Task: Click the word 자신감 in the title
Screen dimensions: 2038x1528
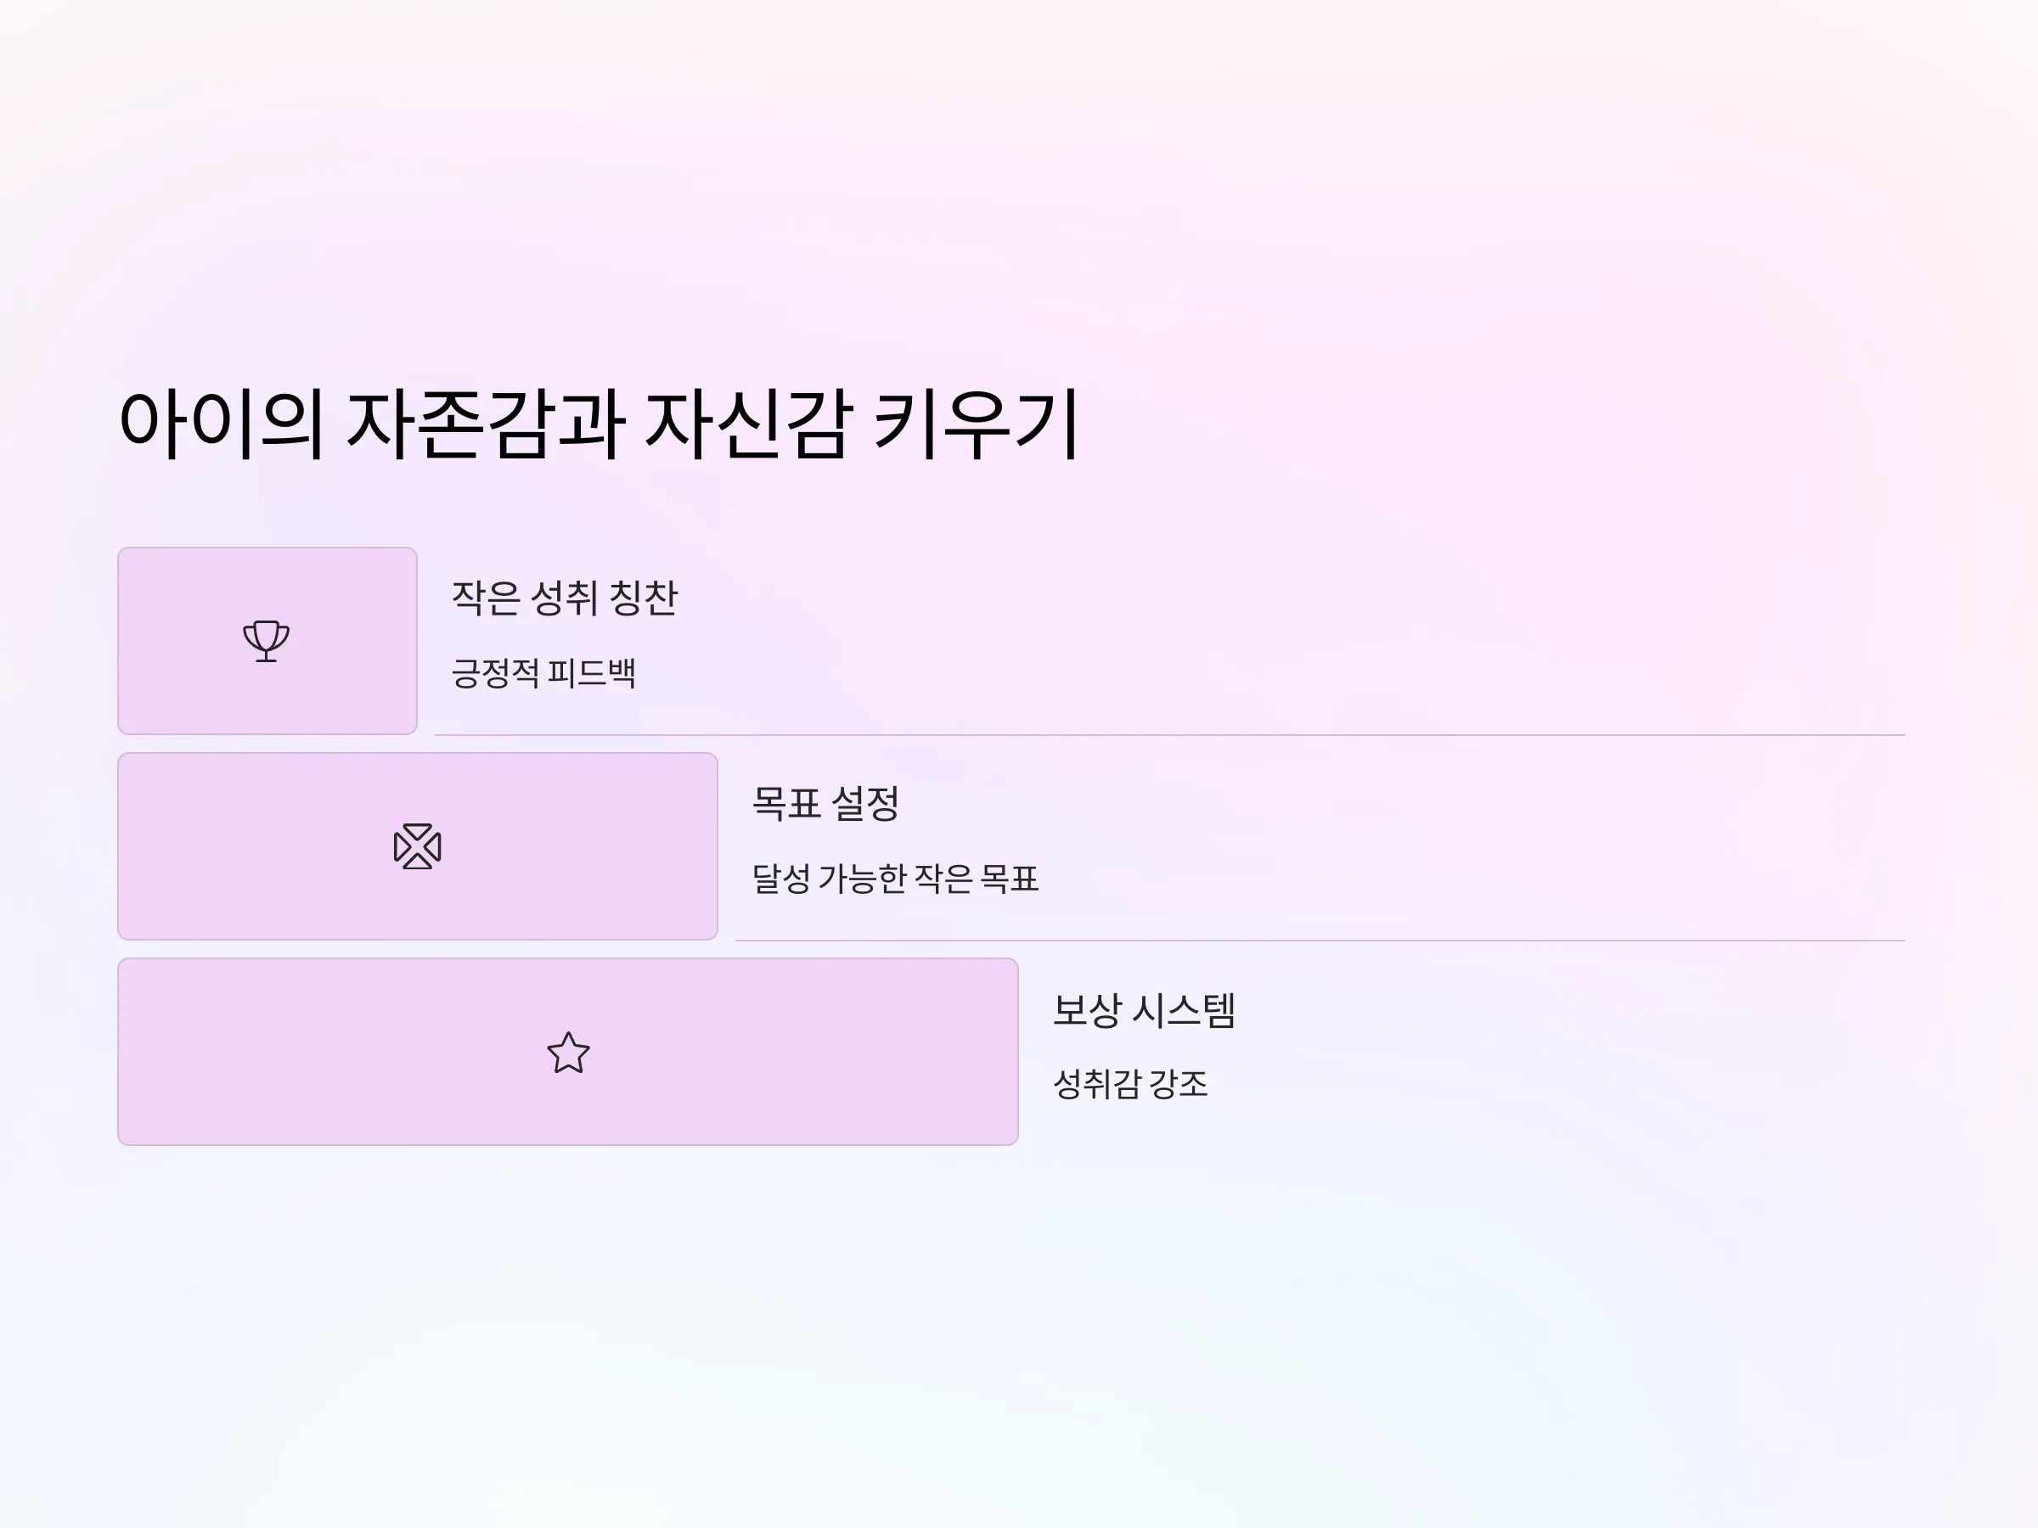Action: click(x=746, y=424)
